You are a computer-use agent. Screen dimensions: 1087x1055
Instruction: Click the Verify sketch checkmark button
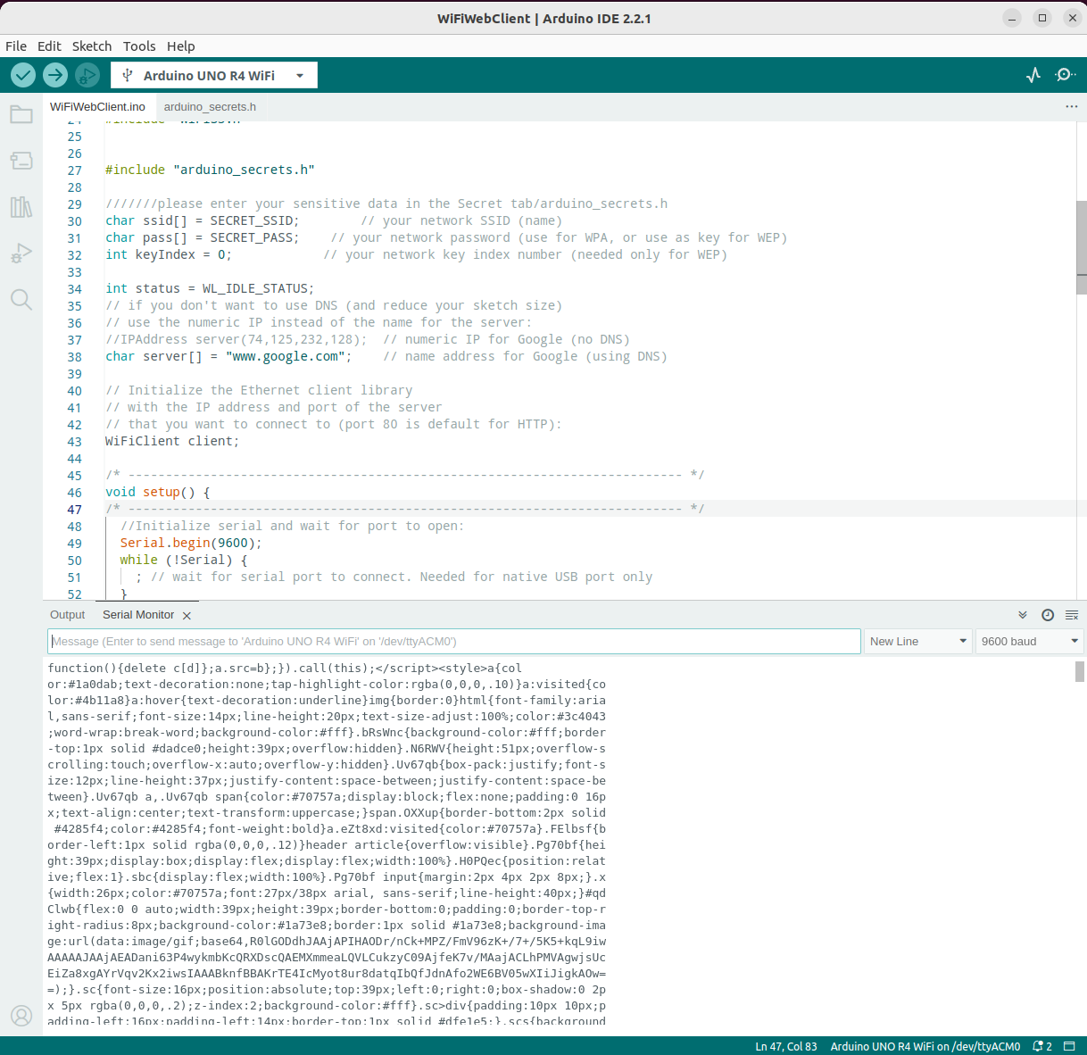click(23, 75)
